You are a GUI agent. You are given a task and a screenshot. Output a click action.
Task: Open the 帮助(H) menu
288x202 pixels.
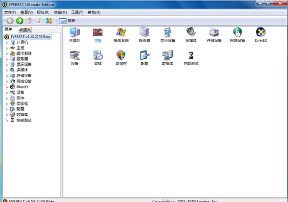coord(94,12)
